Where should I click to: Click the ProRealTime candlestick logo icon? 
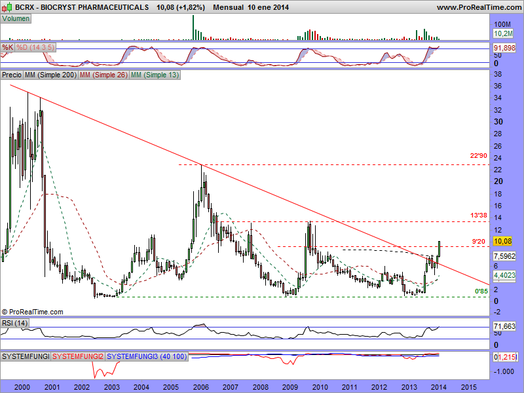[7, 7]
